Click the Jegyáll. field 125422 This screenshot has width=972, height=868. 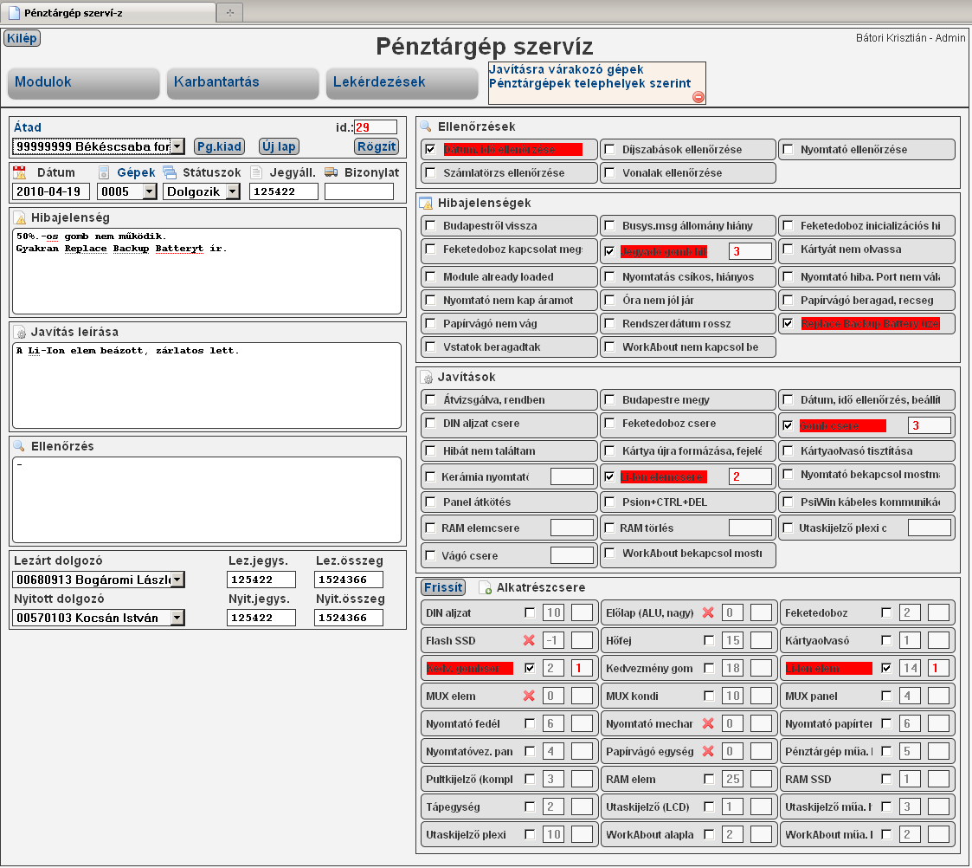tap(284, 191)
